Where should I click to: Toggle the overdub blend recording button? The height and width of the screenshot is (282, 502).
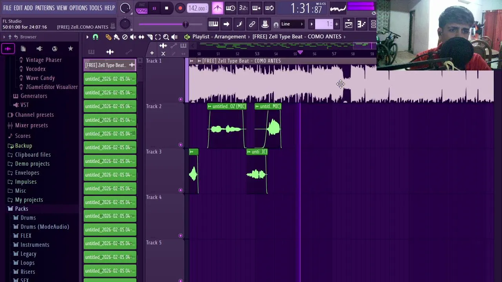(256, 8)
